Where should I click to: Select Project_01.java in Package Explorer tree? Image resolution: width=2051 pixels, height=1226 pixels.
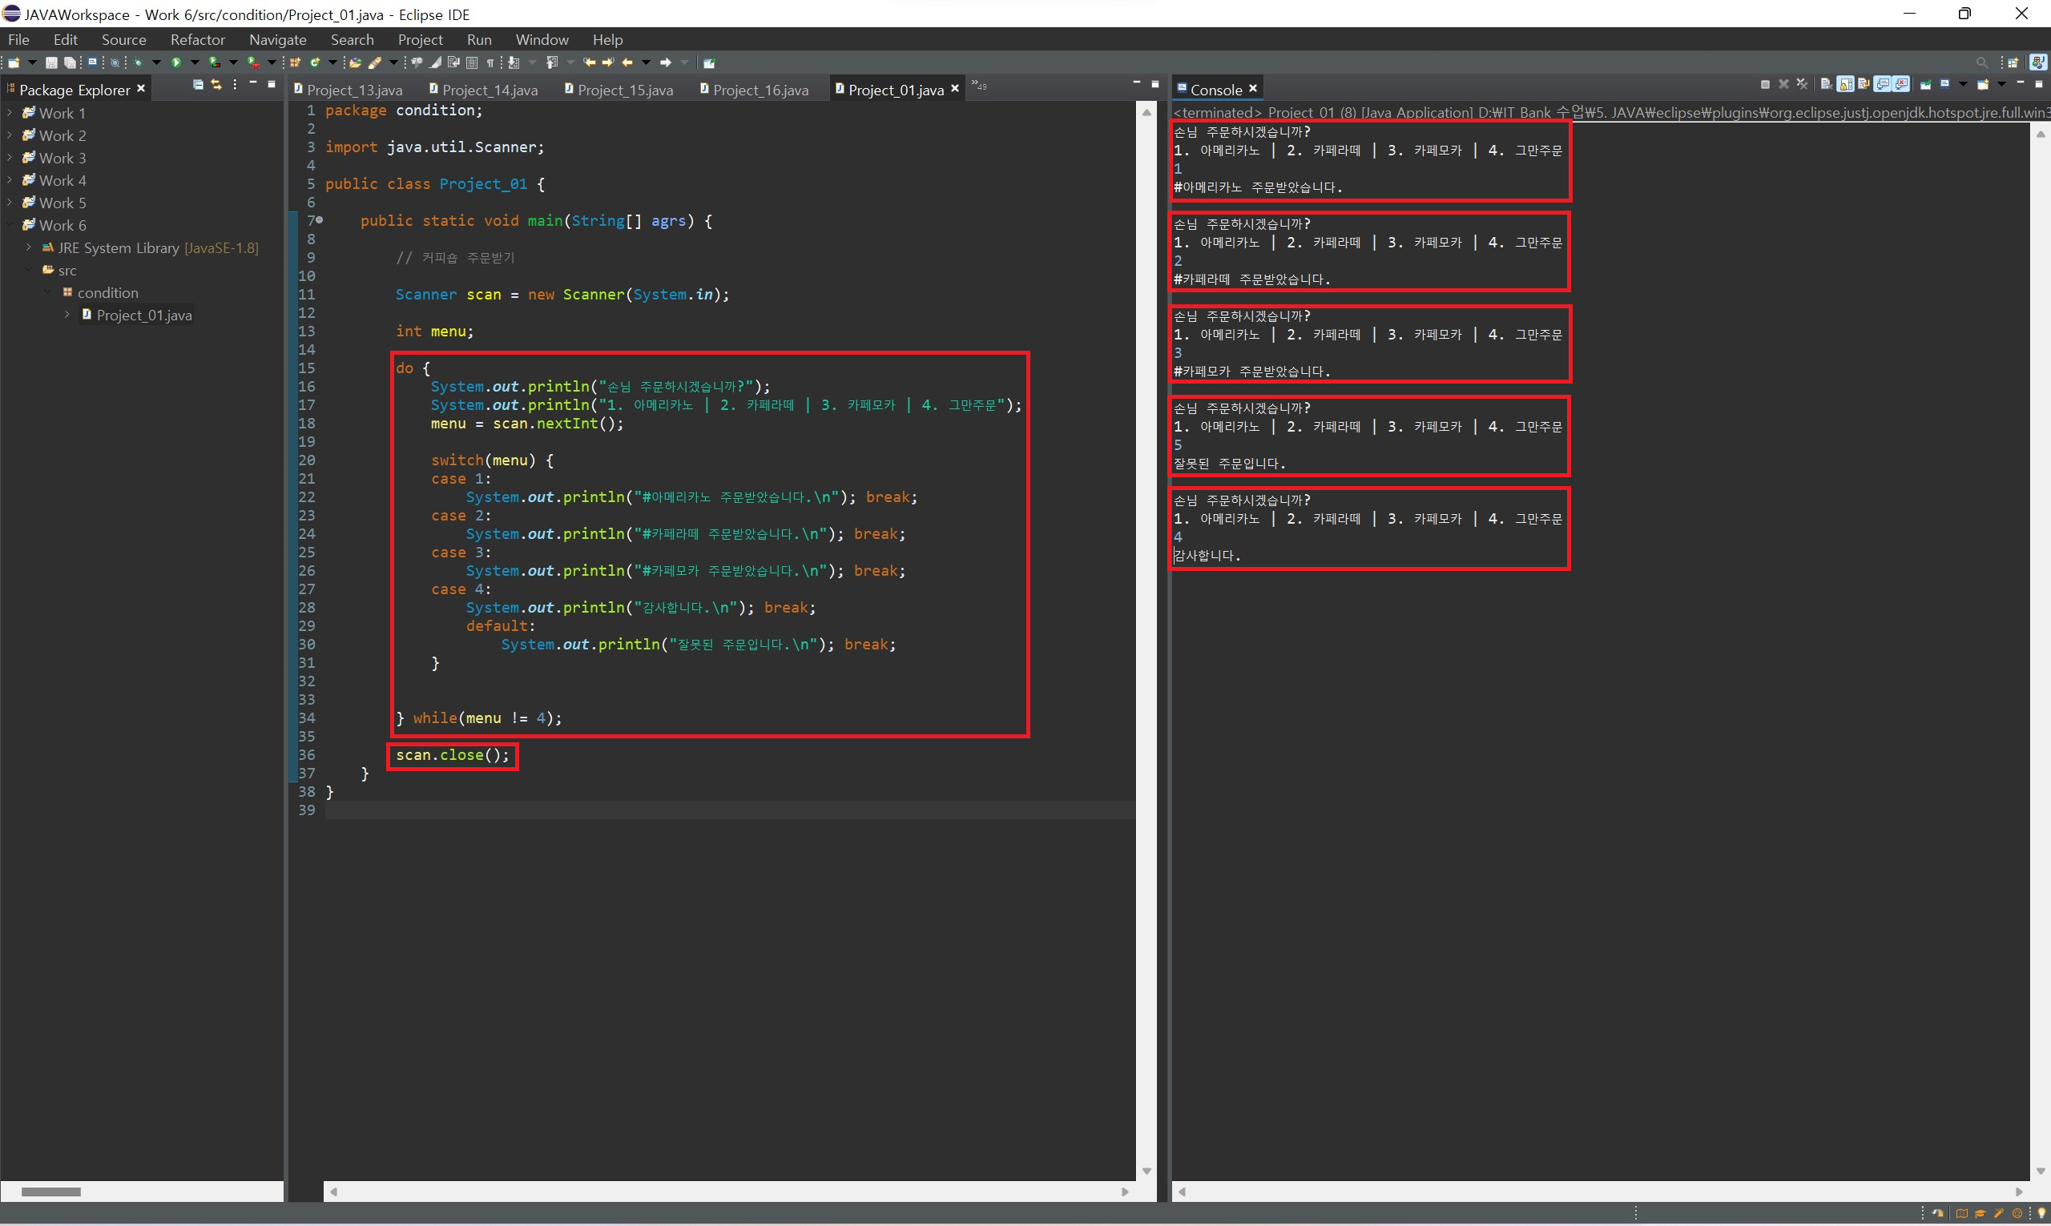pyautogui.click(x=143, y=316)
